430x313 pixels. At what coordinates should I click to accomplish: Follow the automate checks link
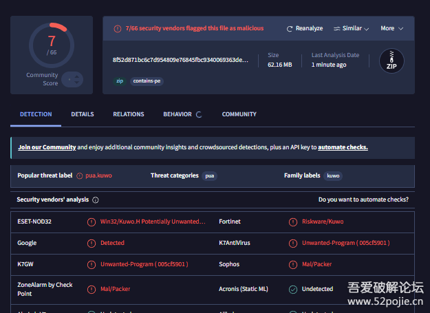point(343,147)
